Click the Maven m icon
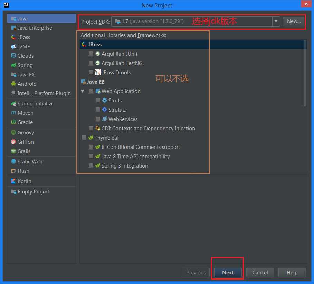This screenshot has width=314, height=284. pyautogui.click(x=13, y=113)
